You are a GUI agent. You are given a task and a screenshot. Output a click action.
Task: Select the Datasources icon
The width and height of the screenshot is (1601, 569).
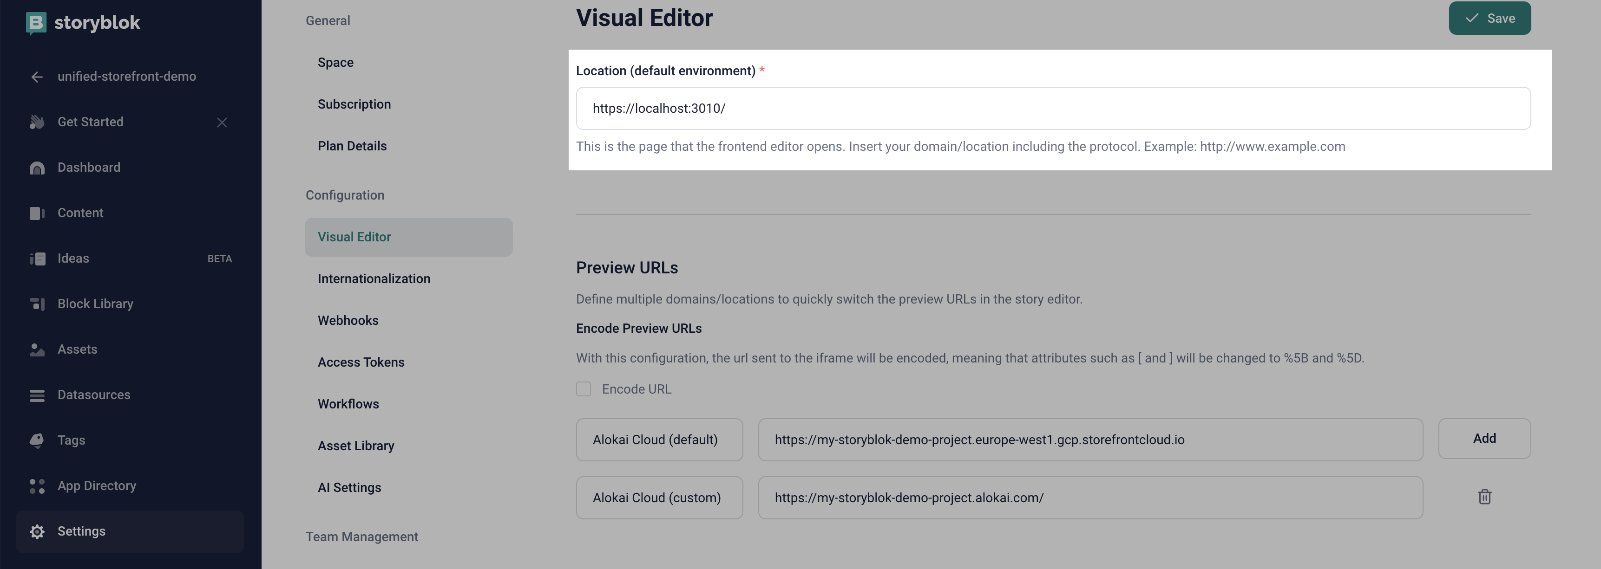37,394
